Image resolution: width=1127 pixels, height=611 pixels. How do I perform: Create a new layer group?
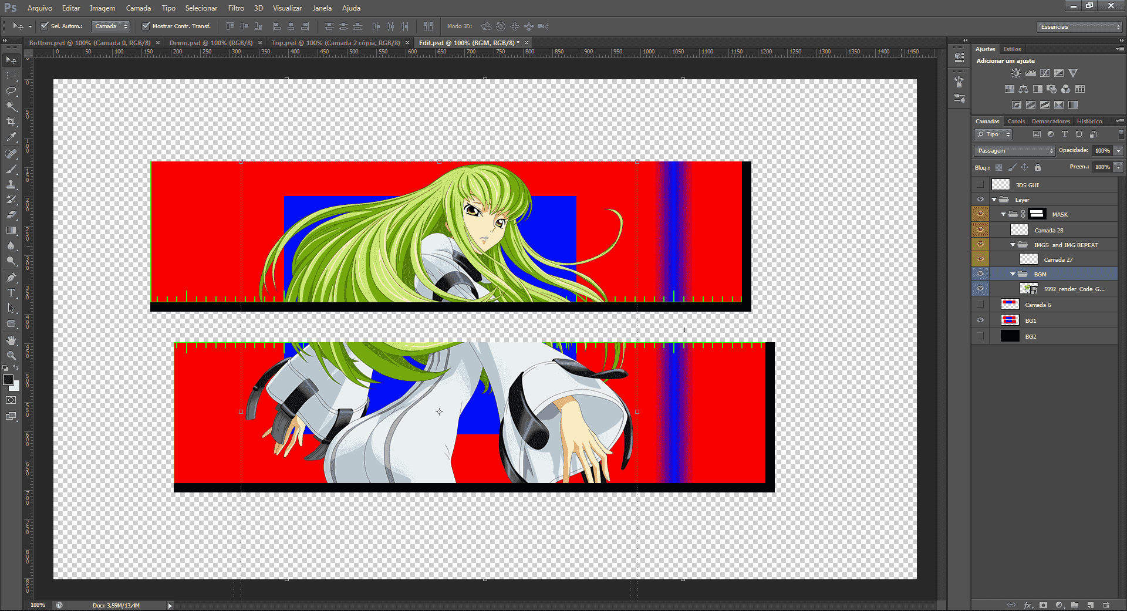tap(1075, 605)
